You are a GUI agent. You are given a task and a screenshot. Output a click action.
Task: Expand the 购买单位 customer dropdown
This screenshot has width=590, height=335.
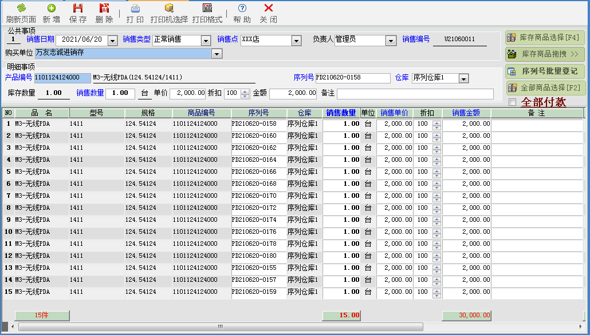pyautogui.click(x=217, y=54)
